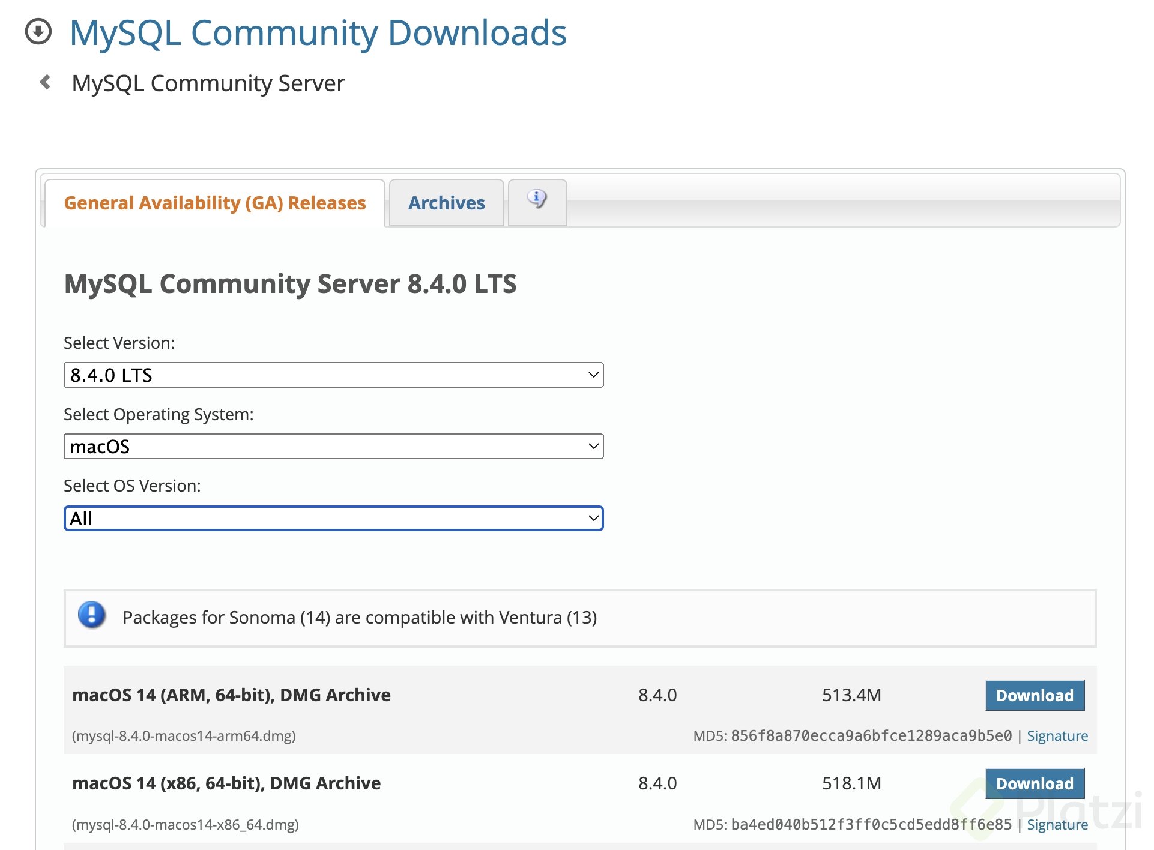Click the back arrow next to MySQL Community Server
This screenshot has height=850, width=1154.
pyautogui.click(x=45, y=82)
